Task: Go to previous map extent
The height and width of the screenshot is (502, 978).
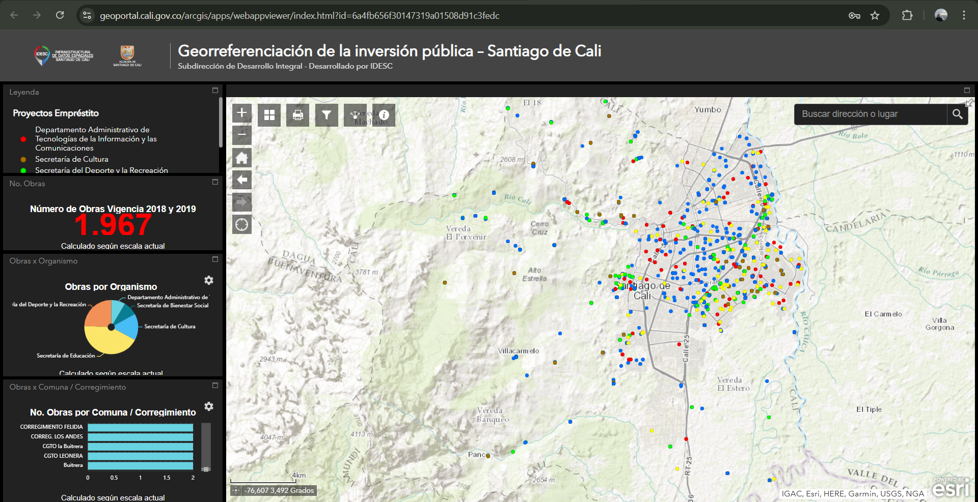Action: click(242, 180)
